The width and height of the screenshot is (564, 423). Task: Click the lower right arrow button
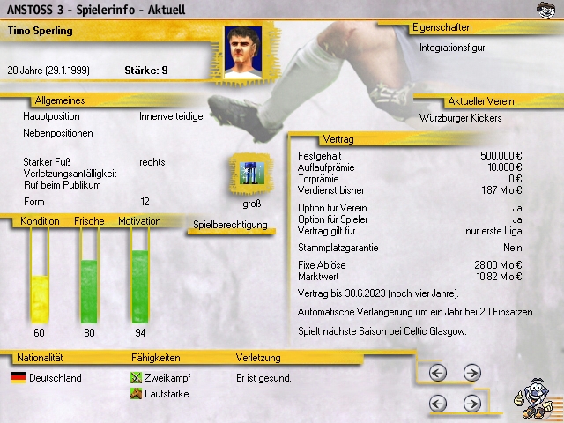click(472, 404)
